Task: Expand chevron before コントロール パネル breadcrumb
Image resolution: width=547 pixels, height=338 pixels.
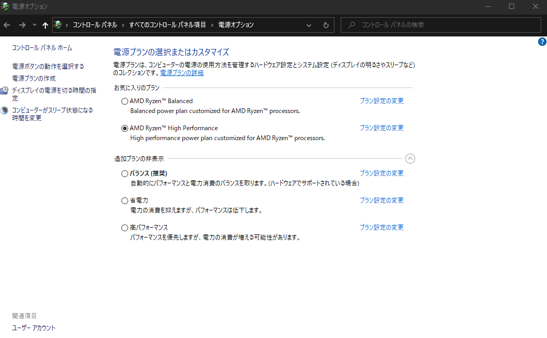Action: (x=67, y=25)
